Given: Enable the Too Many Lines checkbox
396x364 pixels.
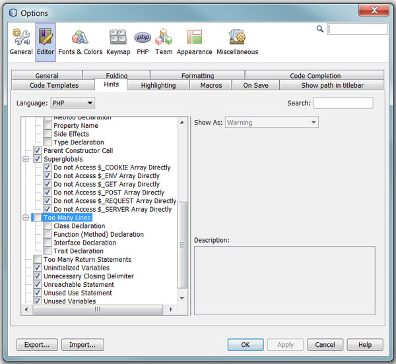Looking at the screenshot, I should [38, 218].
